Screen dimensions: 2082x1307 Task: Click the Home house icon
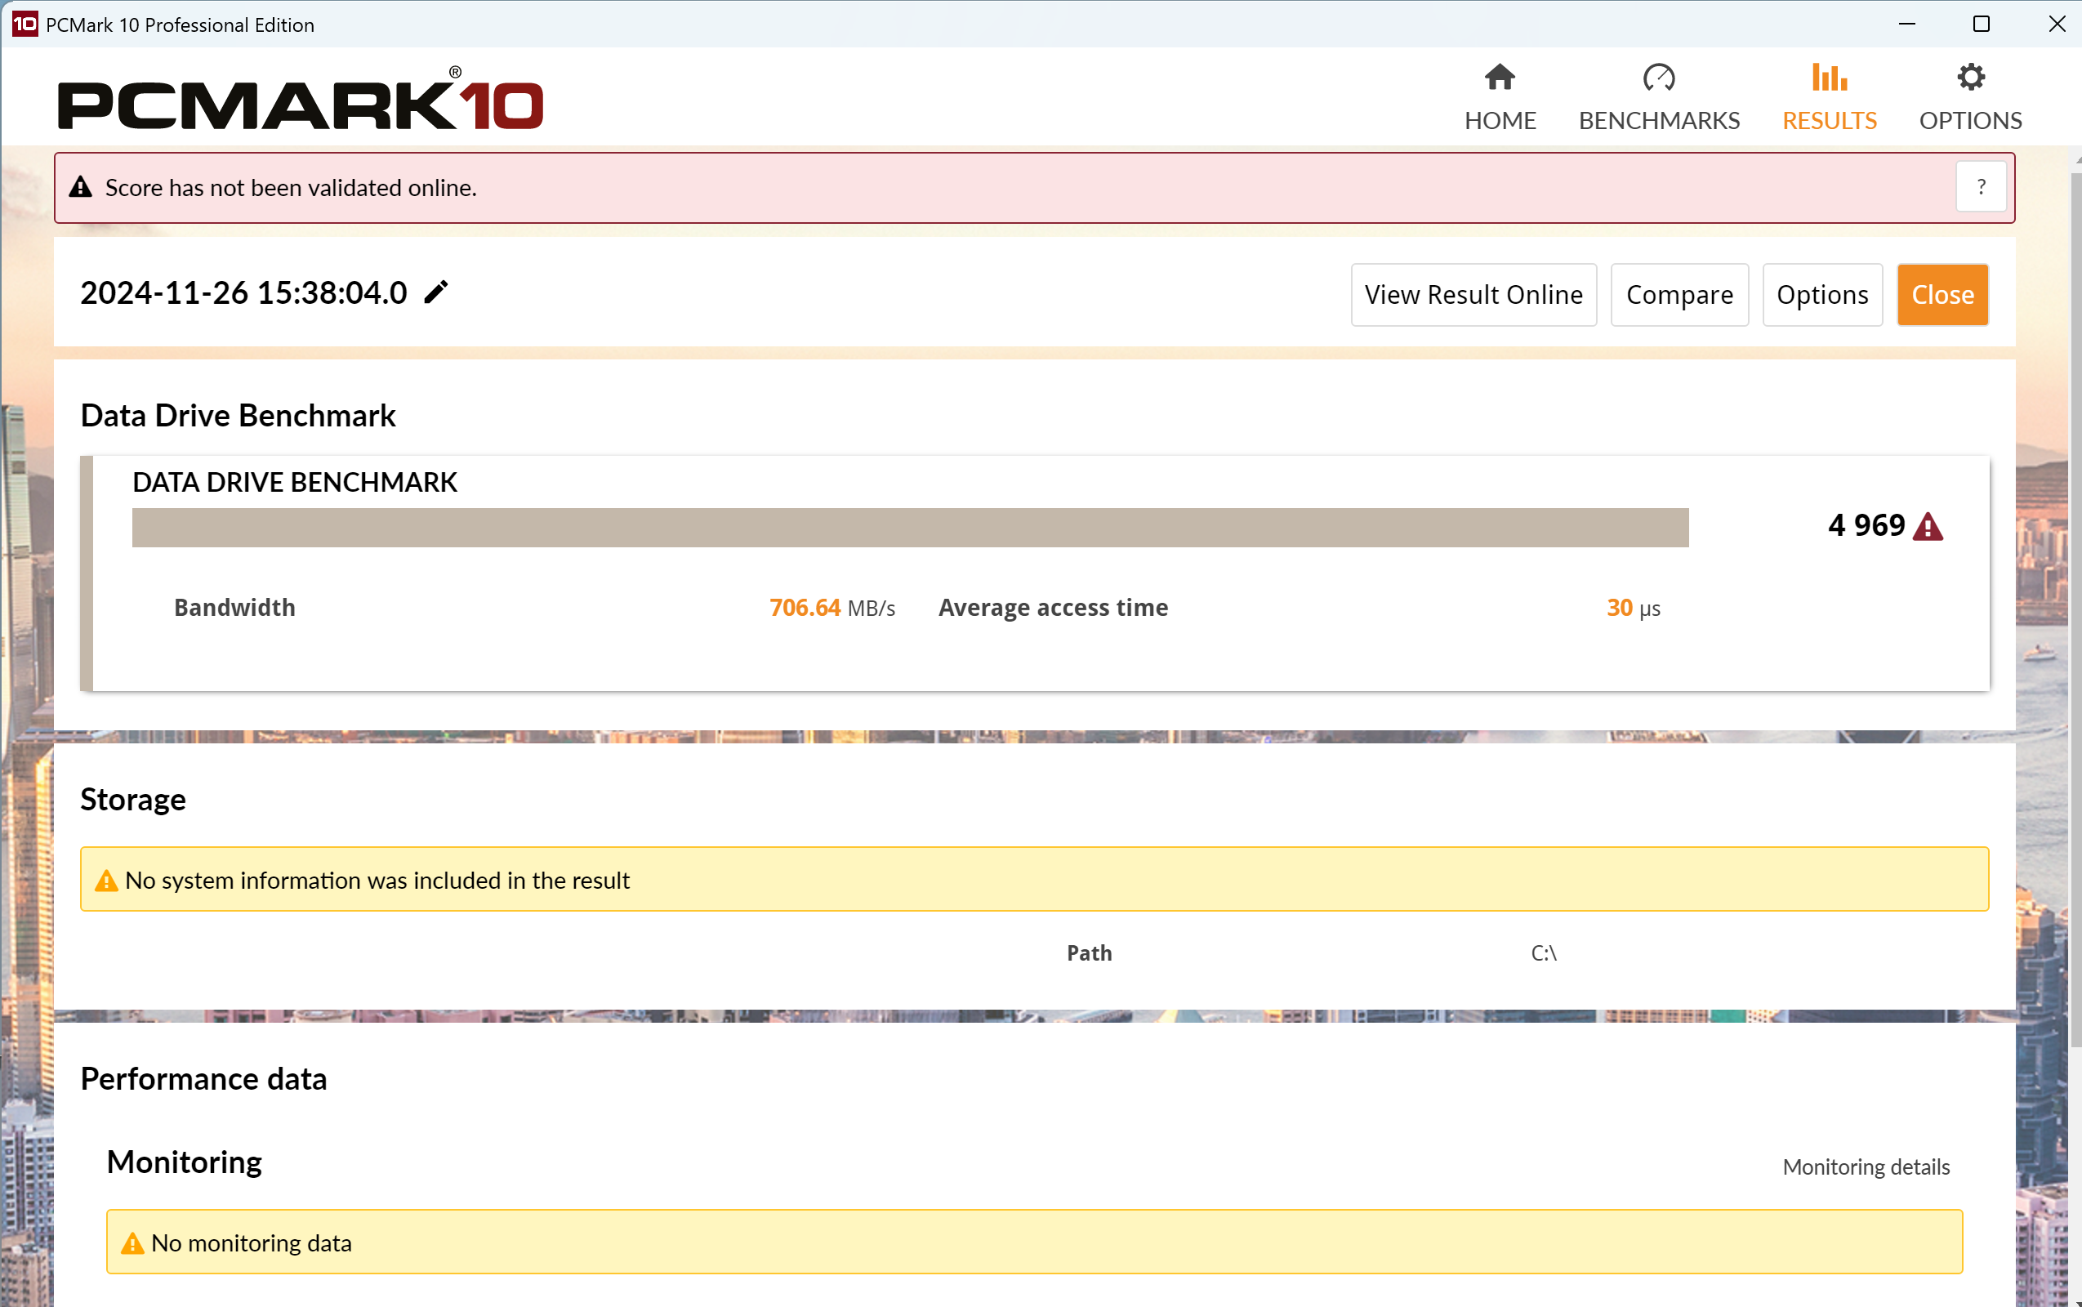1500,78
